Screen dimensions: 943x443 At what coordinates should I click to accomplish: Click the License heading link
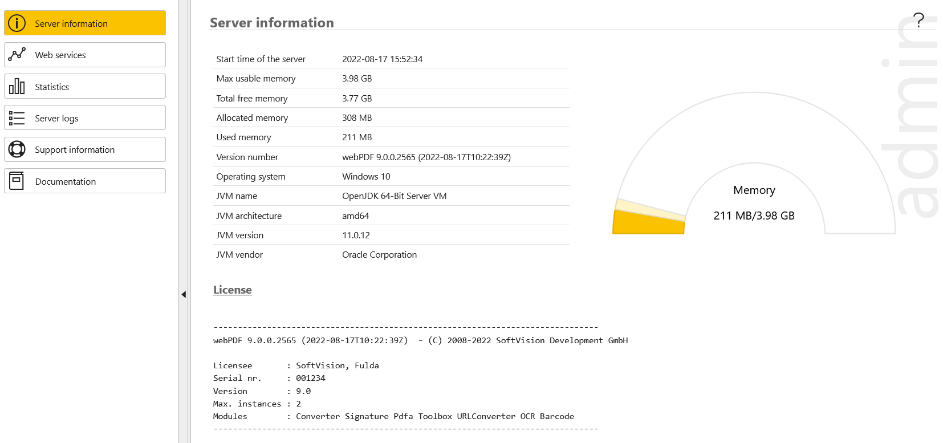pos(232,290)
